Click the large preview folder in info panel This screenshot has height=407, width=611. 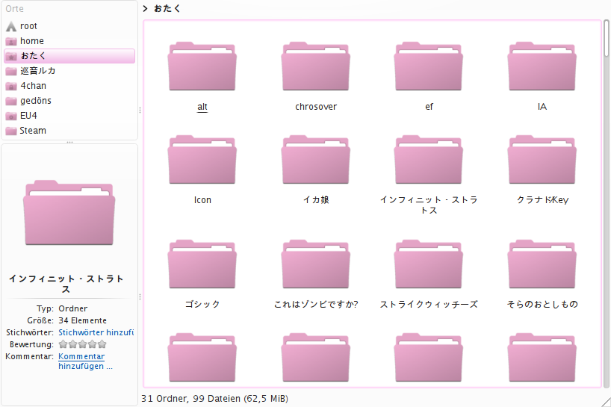tap(69, 213)
